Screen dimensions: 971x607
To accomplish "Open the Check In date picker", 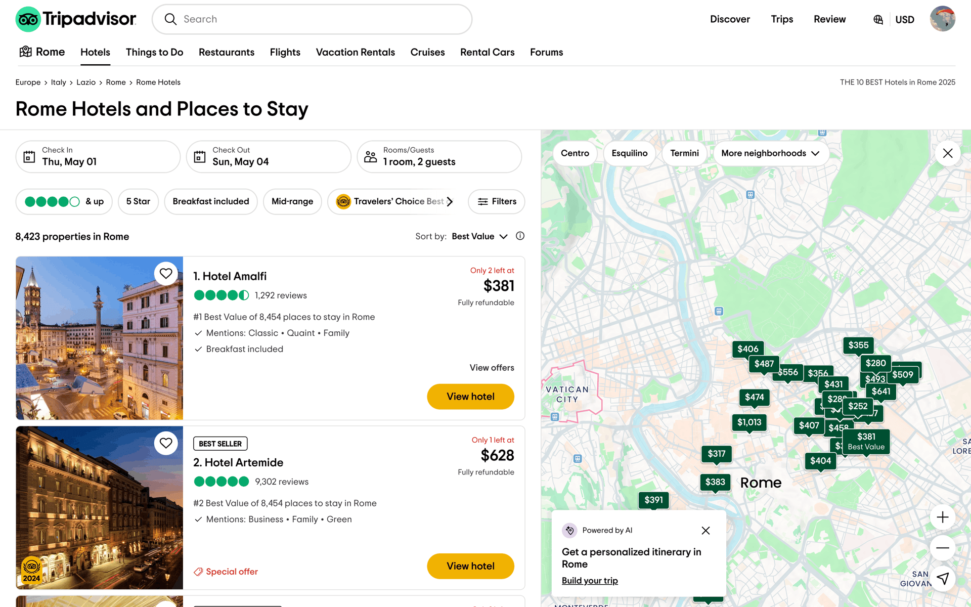I will (x=98, y=157).
